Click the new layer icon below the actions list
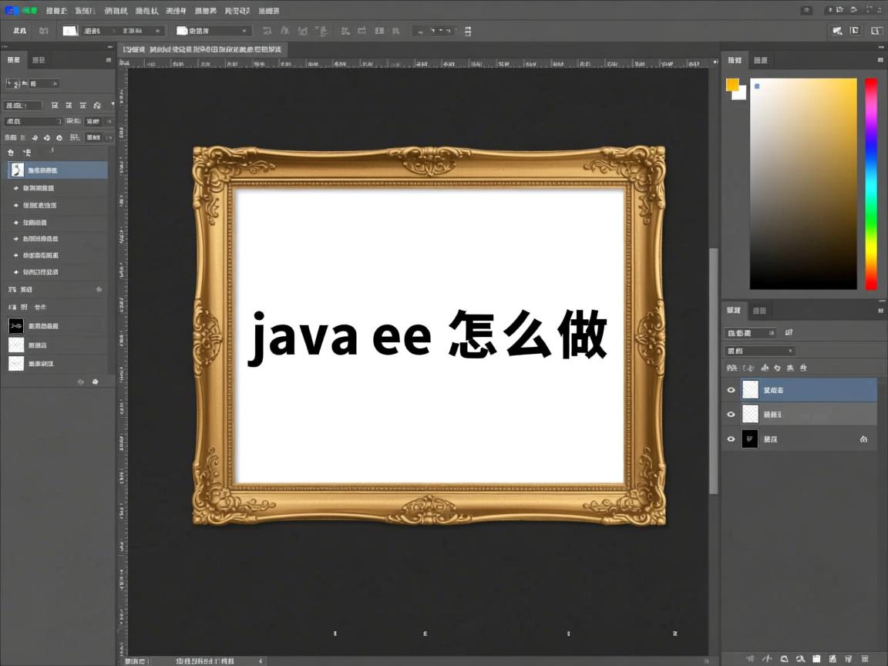This screenshot has width=888, height=666. tap(95, 382)
